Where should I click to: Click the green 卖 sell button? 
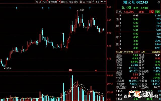pyautogui.click(x=158, y=12)
